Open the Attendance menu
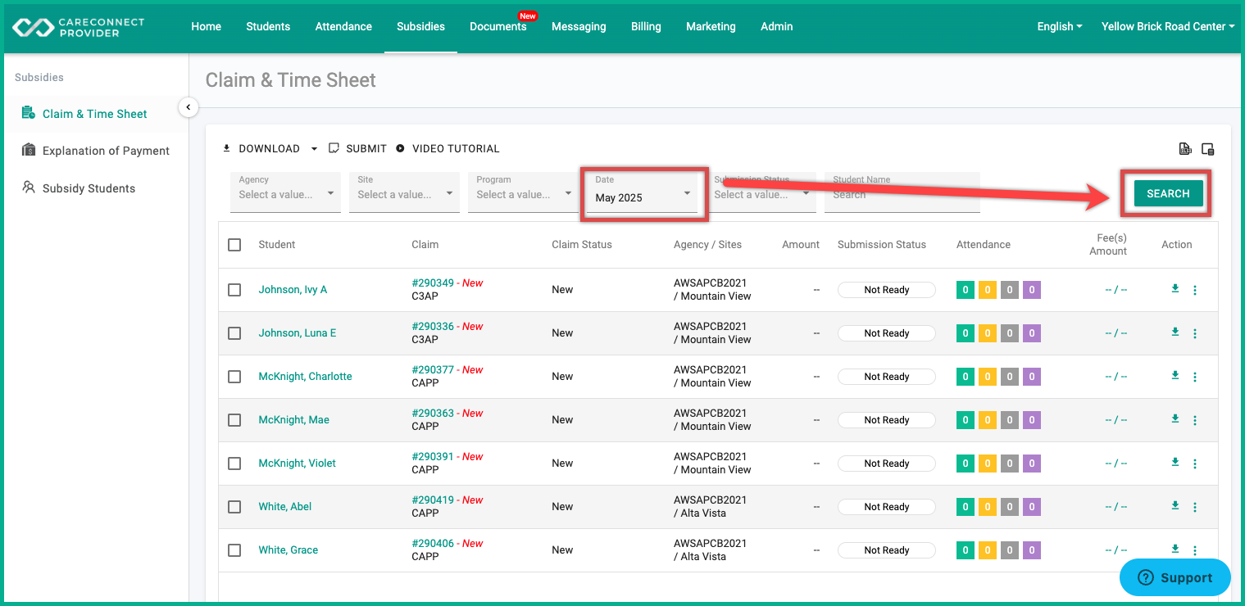 [343, 26]
